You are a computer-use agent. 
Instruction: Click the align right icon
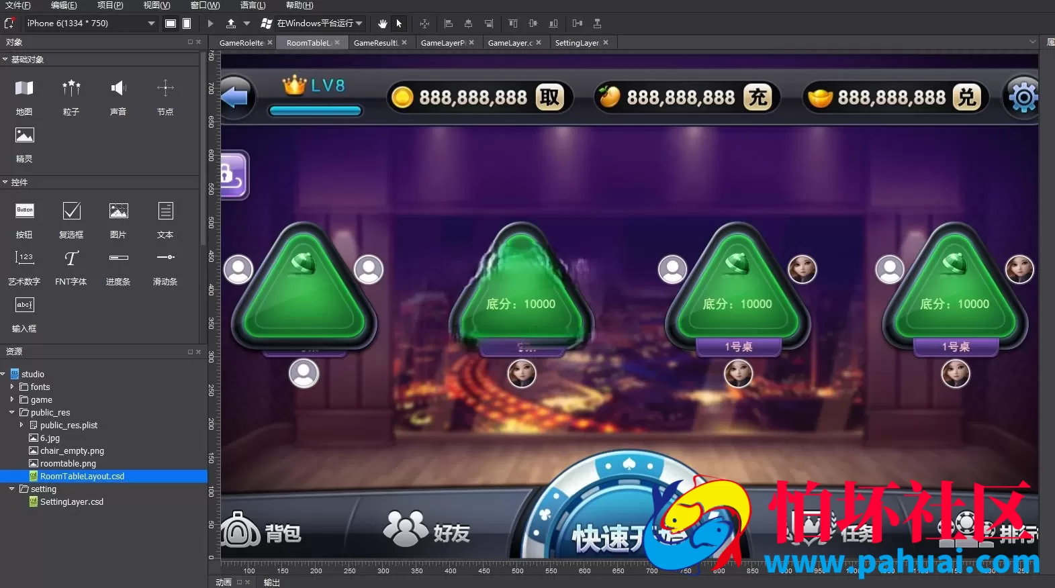(489, 23)
